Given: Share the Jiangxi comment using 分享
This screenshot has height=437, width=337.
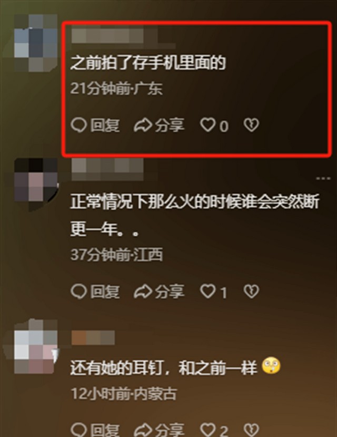Looking at the screenshot, I should pyautogui.click(x=159, y=292).
